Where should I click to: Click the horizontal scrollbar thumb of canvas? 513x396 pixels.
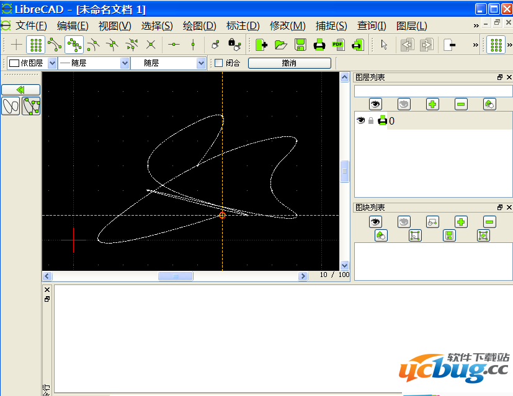(x=176, y=276)
